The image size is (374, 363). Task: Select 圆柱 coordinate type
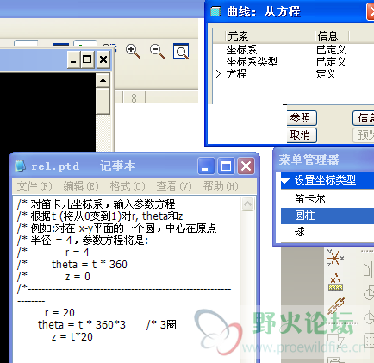pyautogui.click(x=327, y=216)
